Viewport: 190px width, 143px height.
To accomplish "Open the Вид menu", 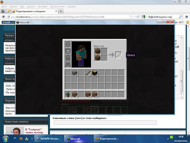I will click(22, 7).
